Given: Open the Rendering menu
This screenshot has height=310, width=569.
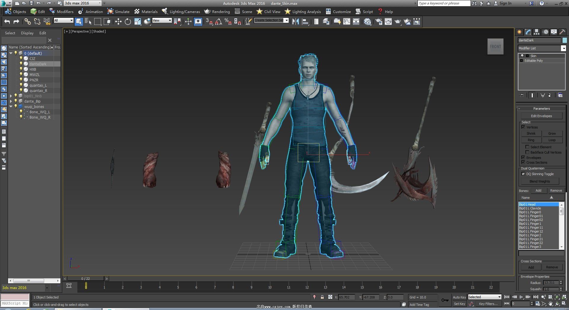Looking at the screenshot, I should [217, 12].
